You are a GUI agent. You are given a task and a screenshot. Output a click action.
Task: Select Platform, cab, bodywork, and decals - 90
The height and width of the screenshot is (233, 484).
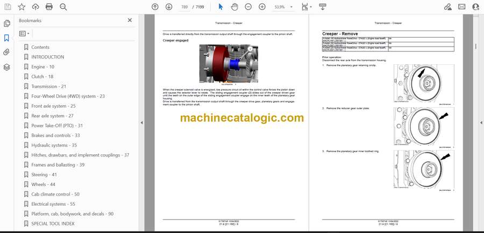(72, 214)
